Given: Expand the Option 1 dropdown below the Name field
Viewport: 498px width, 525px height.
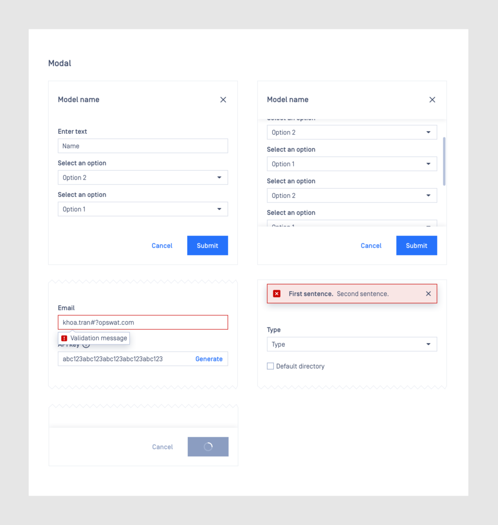Looking at the screenshot, I should pos(143,209).
